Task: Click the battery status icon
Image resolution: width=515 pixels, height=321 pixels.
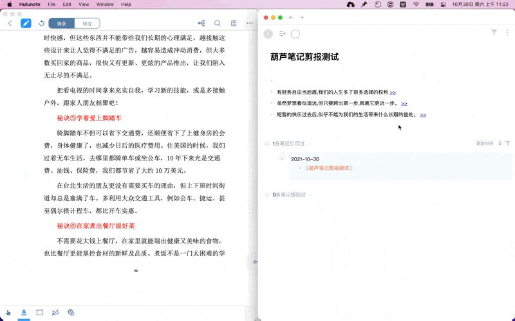Action: [429, 4]
